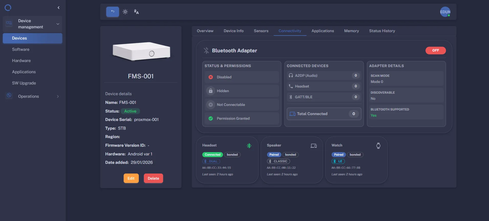Viewport: 489px width, 221px height.
Task: Collapse the Device management menu
Action: [58, 24]
